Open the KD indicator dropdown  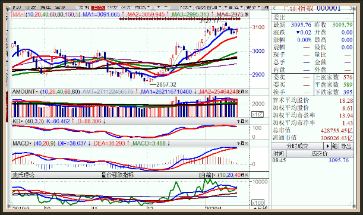[x=18, y=121]
